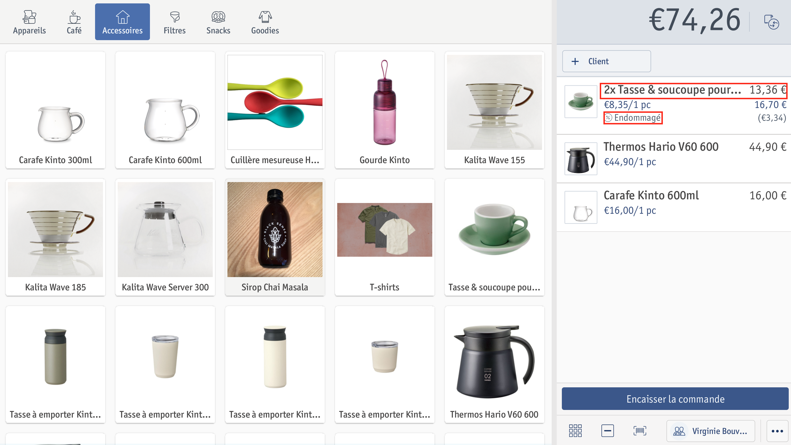Add Kalita Wave Server 300 product

tap(165, 237)
